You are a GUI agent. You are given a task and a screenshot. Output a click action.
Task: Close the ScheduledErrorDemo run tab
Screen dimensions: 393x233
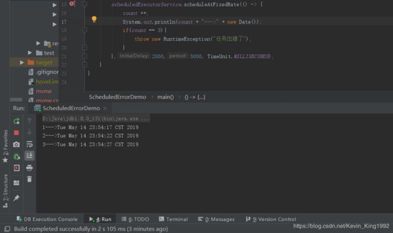click(105, 108)
